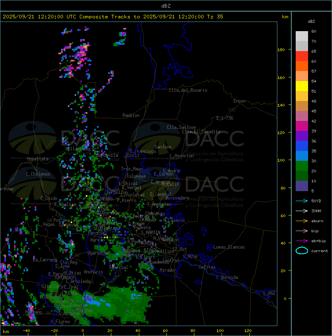Click the 0 km tick on vertical axis
The image size is (332, 336).
click(285, 298)
